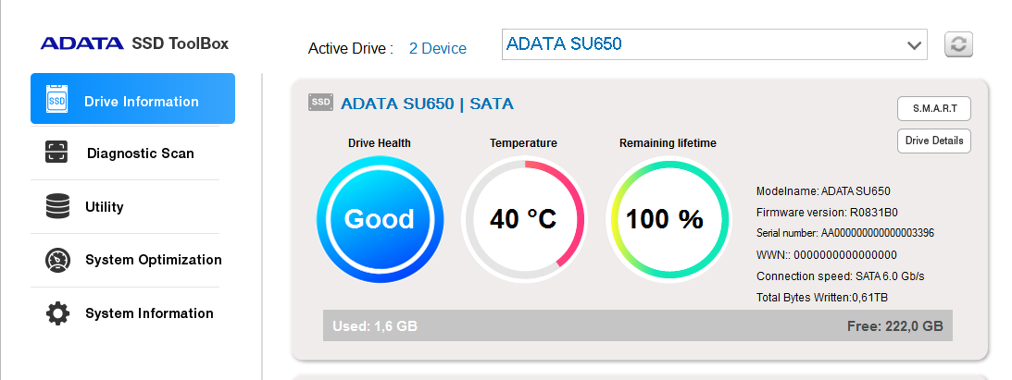This screenshot has height=380, width=1012.
Task: Click Firmware version: R0831B0 text
Action: [828, 213]
